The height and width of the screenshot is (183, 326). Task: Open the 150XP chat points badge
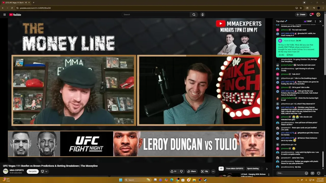tap(308, 21)
